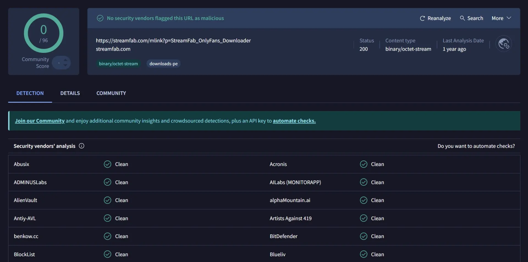528x262 pixels.
Task: Click the BitDefender vendor name
Action: pos(284,236)
